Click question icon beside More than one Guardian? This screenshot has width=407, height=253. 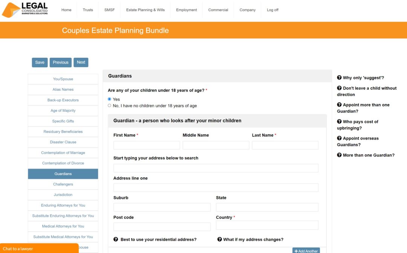pos(339,155)
